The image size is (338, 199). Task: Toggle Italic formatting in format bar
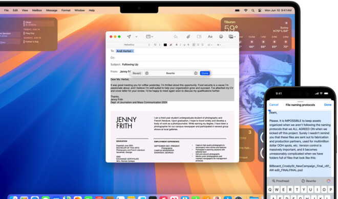[x=180, y=45]
